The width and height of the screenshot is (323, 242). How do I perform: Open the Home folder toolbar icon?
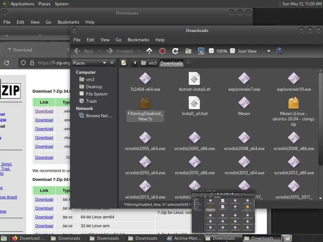[x=188, y=51]
